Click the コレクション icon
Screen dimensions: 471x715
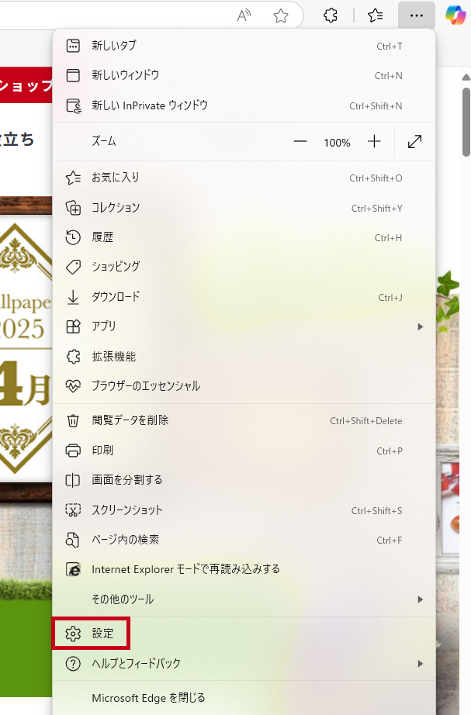73,208
